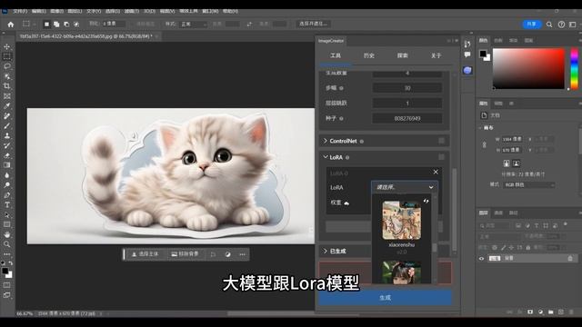The height and width of the screenshot is (327, 582).
Task: Hide the background layer with eye icon
Action: point(481,258)
